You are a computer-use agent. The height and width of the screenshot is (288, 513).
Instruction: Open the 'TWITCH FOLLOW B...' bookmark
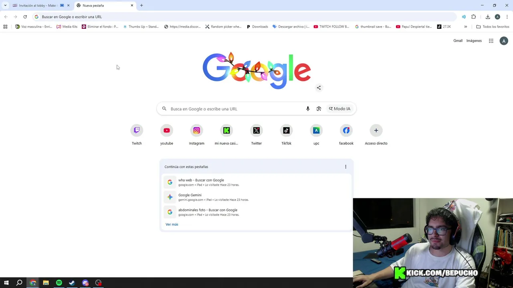point(331,27)
